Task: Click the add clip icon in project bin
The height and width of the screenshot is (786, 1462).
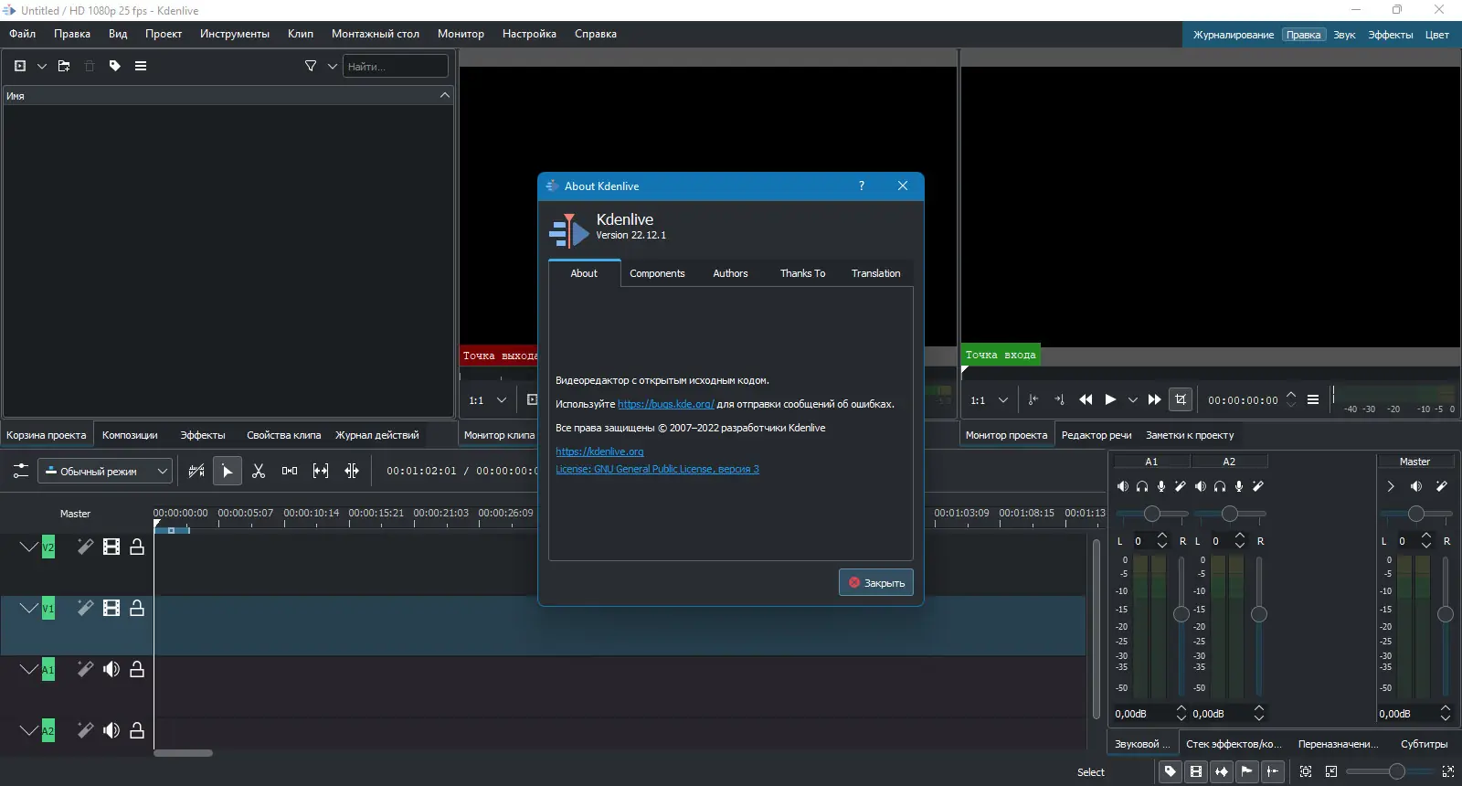Action: click(x=20, y=66)
